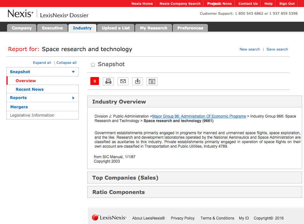
Task: Switch to the Company tab
Action: tap(22, 28)
